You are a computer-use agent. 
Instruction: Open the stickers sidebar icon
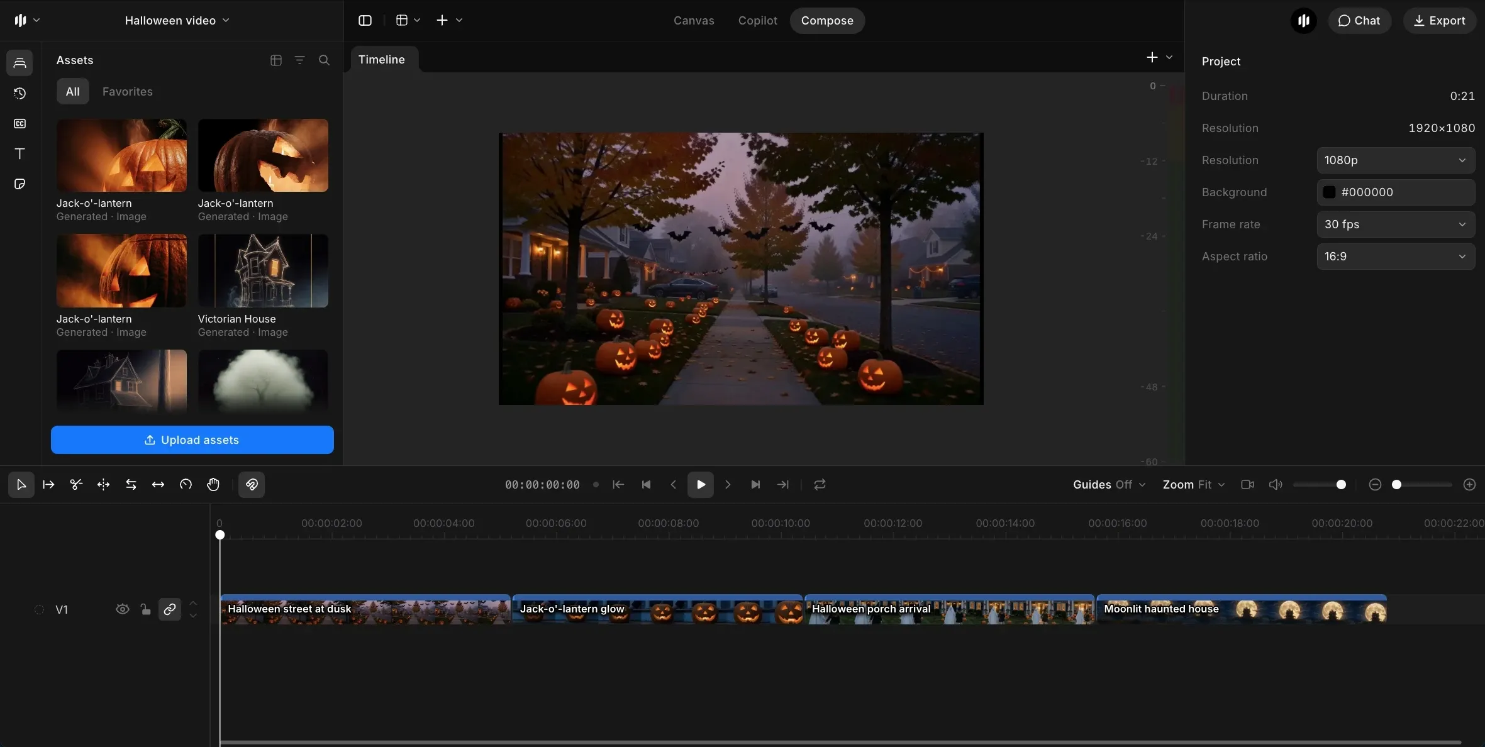20,184
